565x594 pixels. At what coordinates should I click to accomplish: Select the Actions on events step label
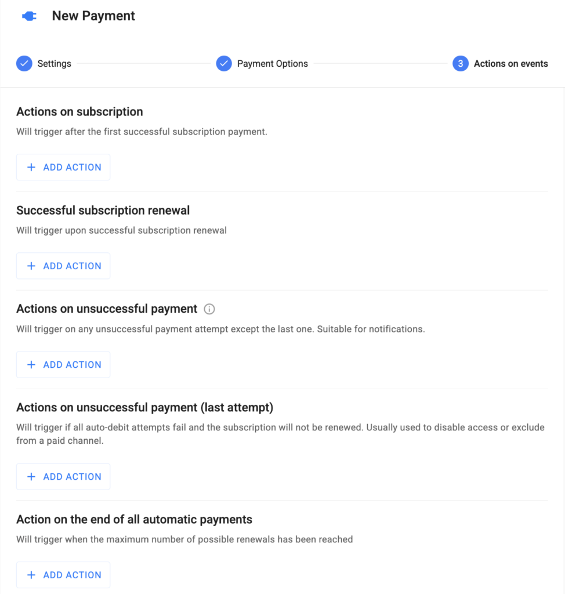[x=510, y=64]
